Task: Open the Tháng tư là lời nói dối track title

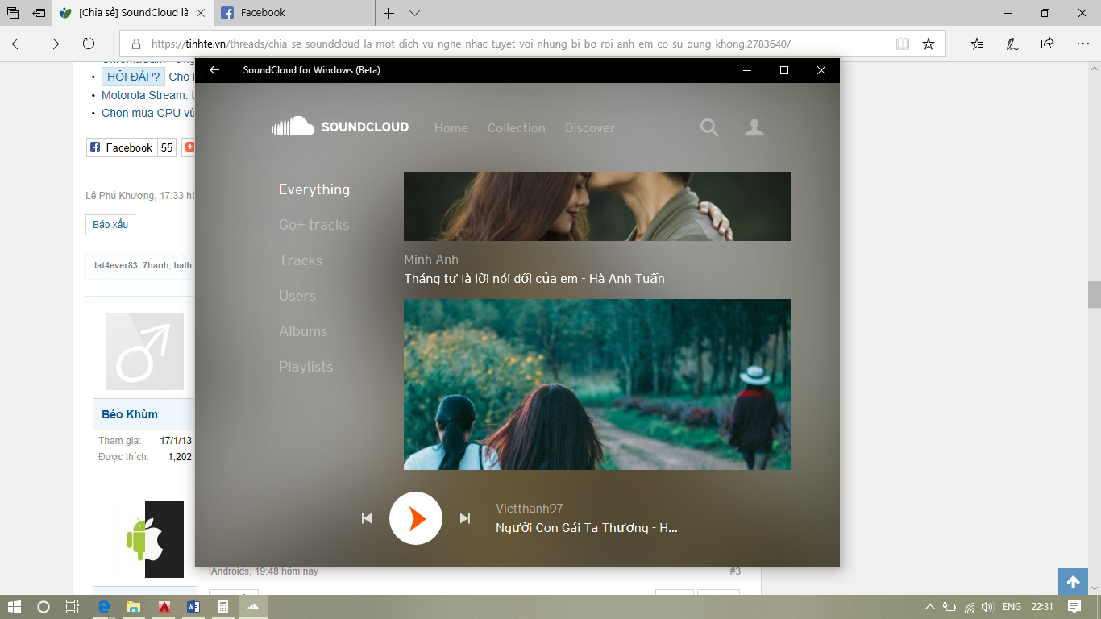Action: point(534,279)
